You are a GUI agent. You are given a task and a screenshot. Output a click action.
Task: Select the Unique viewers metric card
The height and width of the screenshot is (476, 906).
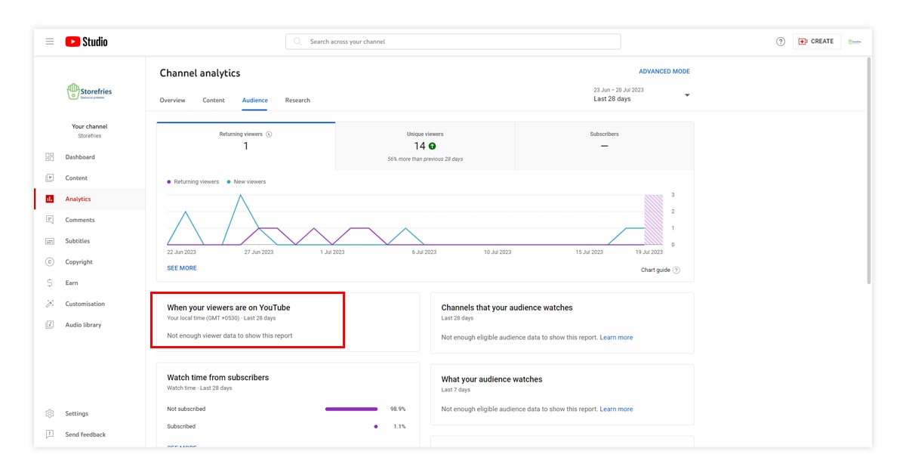point(425,146)
